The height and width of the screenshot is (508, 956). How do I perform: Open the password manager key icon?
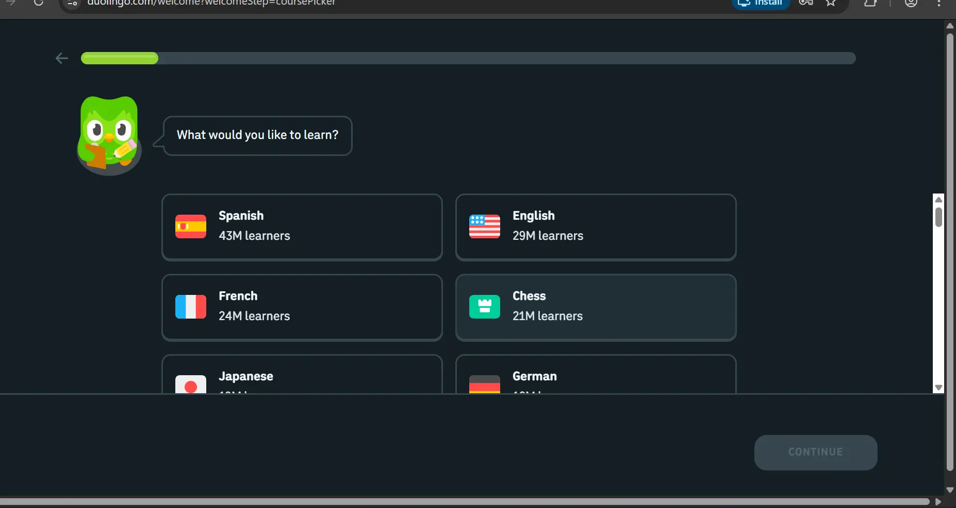806,3
